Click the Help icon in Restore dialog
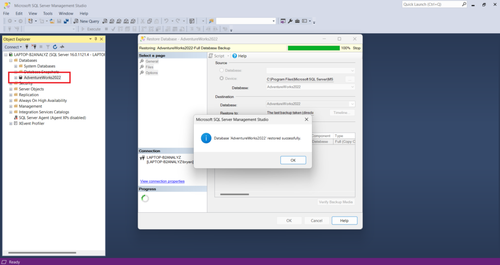 [234, 56]
